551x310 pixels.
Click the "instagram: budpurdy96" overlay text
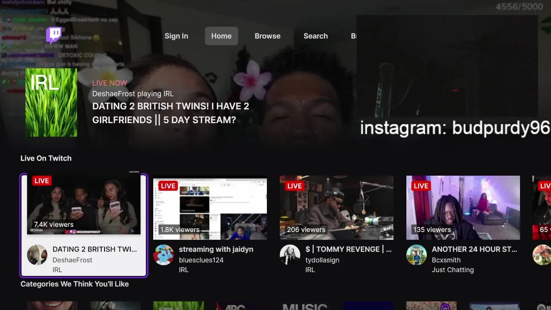tap(455, 128)
